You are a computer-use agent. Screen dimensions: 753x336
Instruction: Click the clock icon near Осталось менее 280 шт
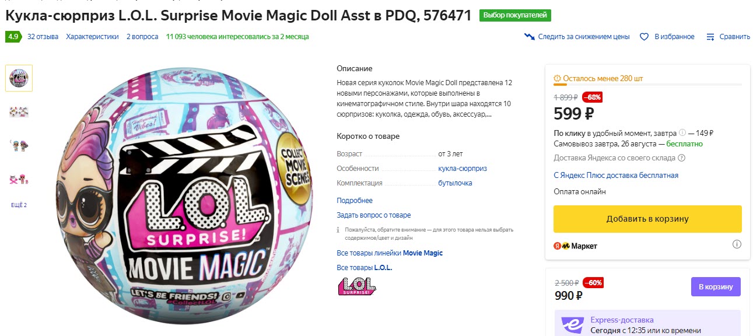point(558,78)
